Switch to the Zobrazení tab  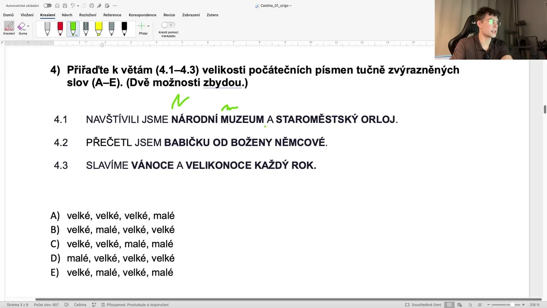[191, 15]
